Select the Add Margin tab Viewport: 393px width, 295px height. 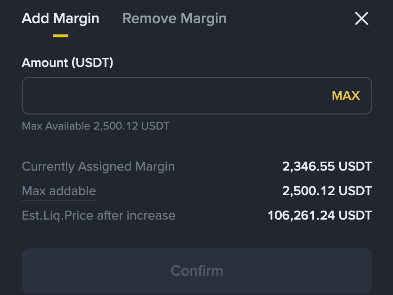pos(60,18)
